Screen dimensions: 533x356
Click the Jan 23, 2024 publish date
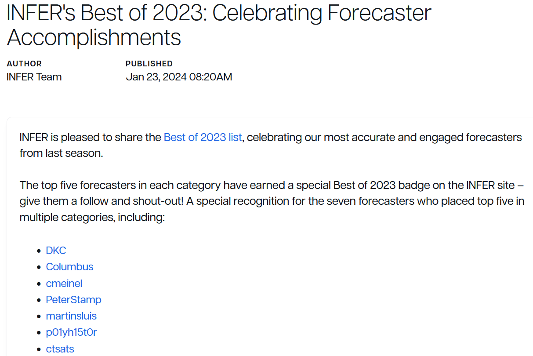[x=179, y=77]
